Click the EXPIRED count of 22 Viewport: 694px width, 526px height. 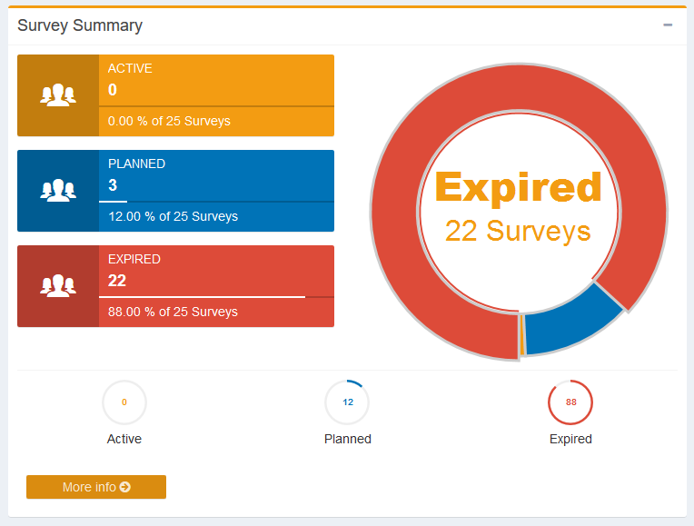click(117, 280)
